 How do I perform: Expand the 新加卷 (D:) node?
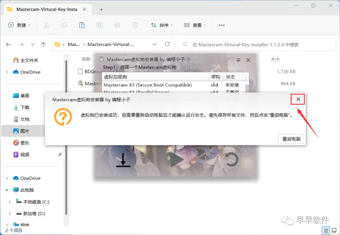click(10, 214)
